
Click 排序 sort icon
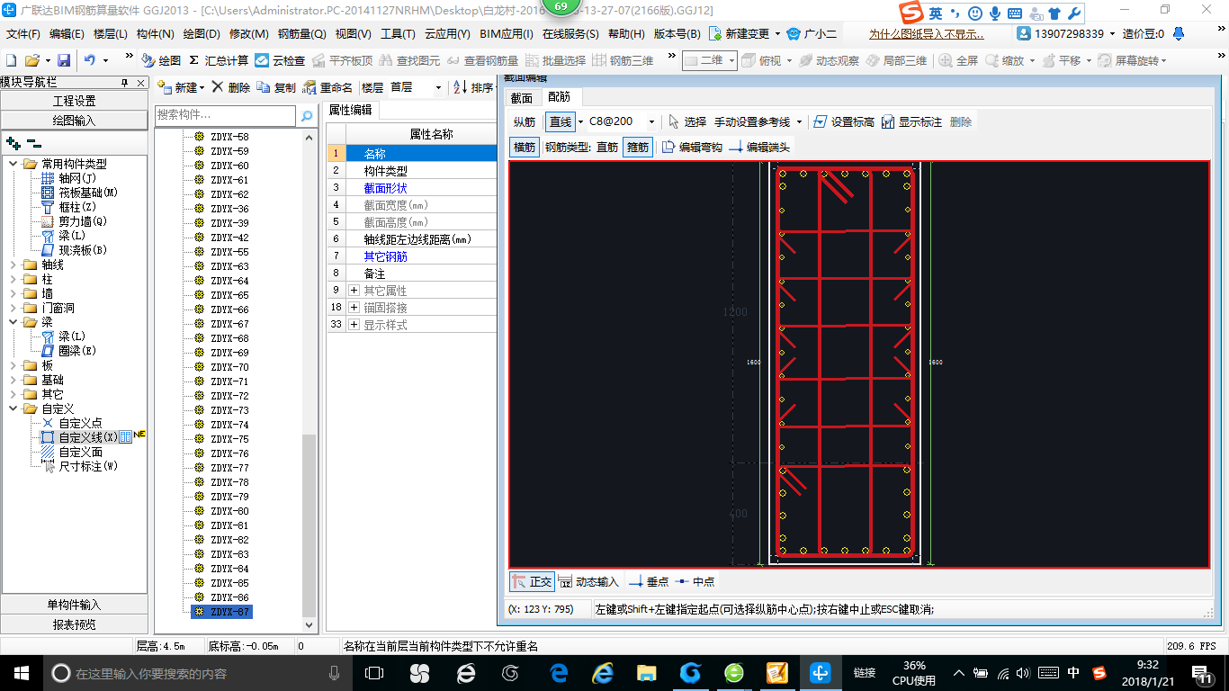click(473, 87)
